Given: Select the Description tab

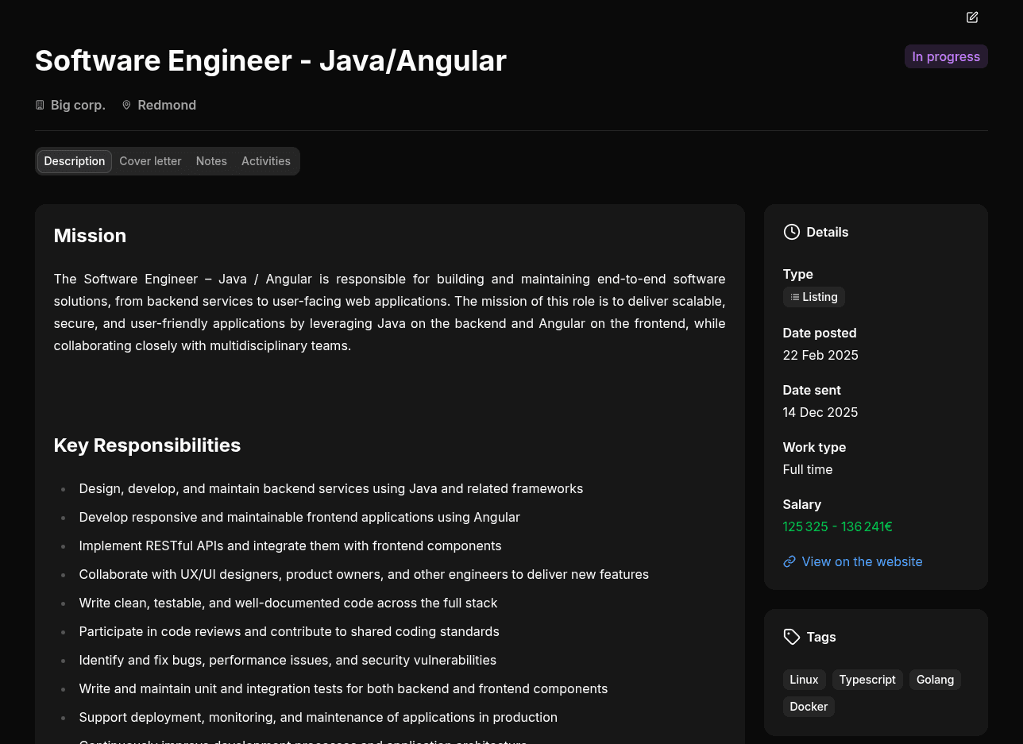Looking at the screenshot, I should pyautogui.click(x=74, y=161).
